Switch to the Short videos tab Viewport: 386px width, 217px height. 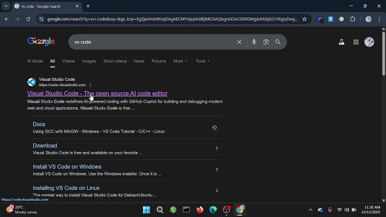(115, 61)
